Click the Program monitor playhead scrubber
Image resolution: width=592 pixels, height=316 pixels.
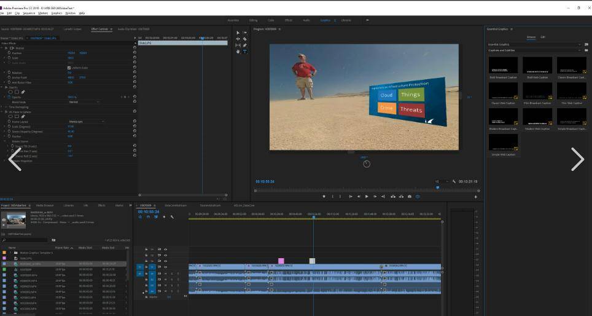coord(437,188)
